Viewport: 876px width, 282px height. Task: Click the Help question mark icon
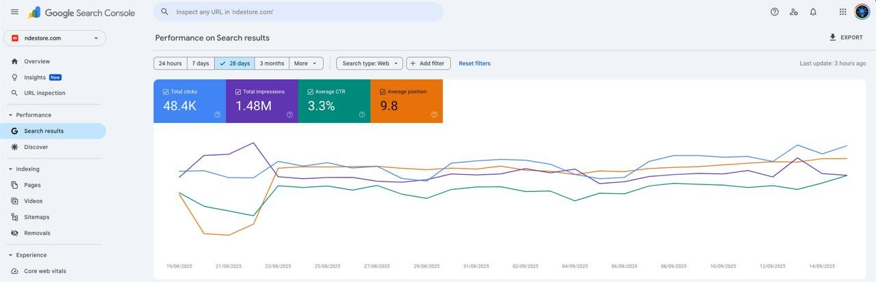click(775, 12)
